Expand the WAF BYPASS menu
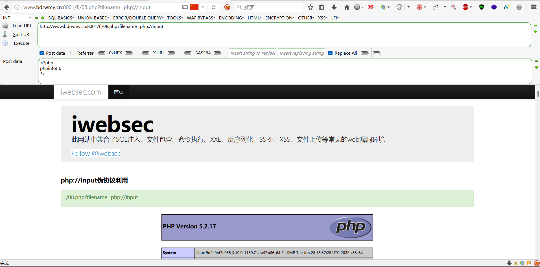Screen dimensions: 540x267 click(201, 18)
